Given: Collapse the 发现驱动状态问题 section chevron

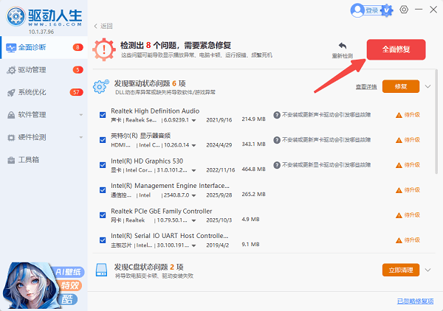Looking at the screenshot, I should point(428,86).
